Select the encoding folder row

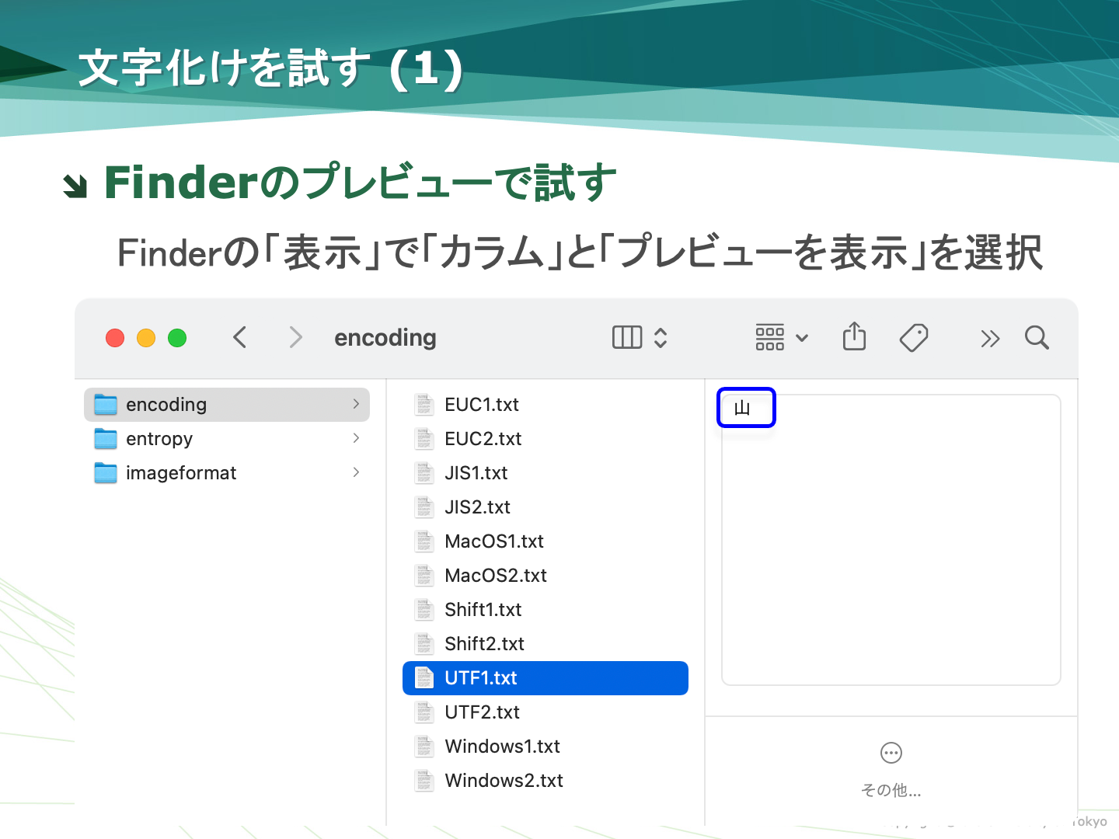pos(227,405)
